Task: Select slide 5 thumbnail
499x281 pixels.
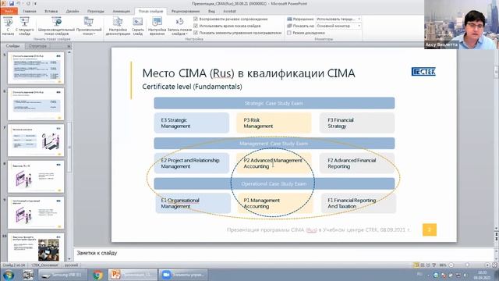Action: [x=36, y=68]
